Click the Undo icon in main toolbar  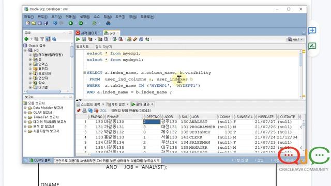click(x=55, y=23)
